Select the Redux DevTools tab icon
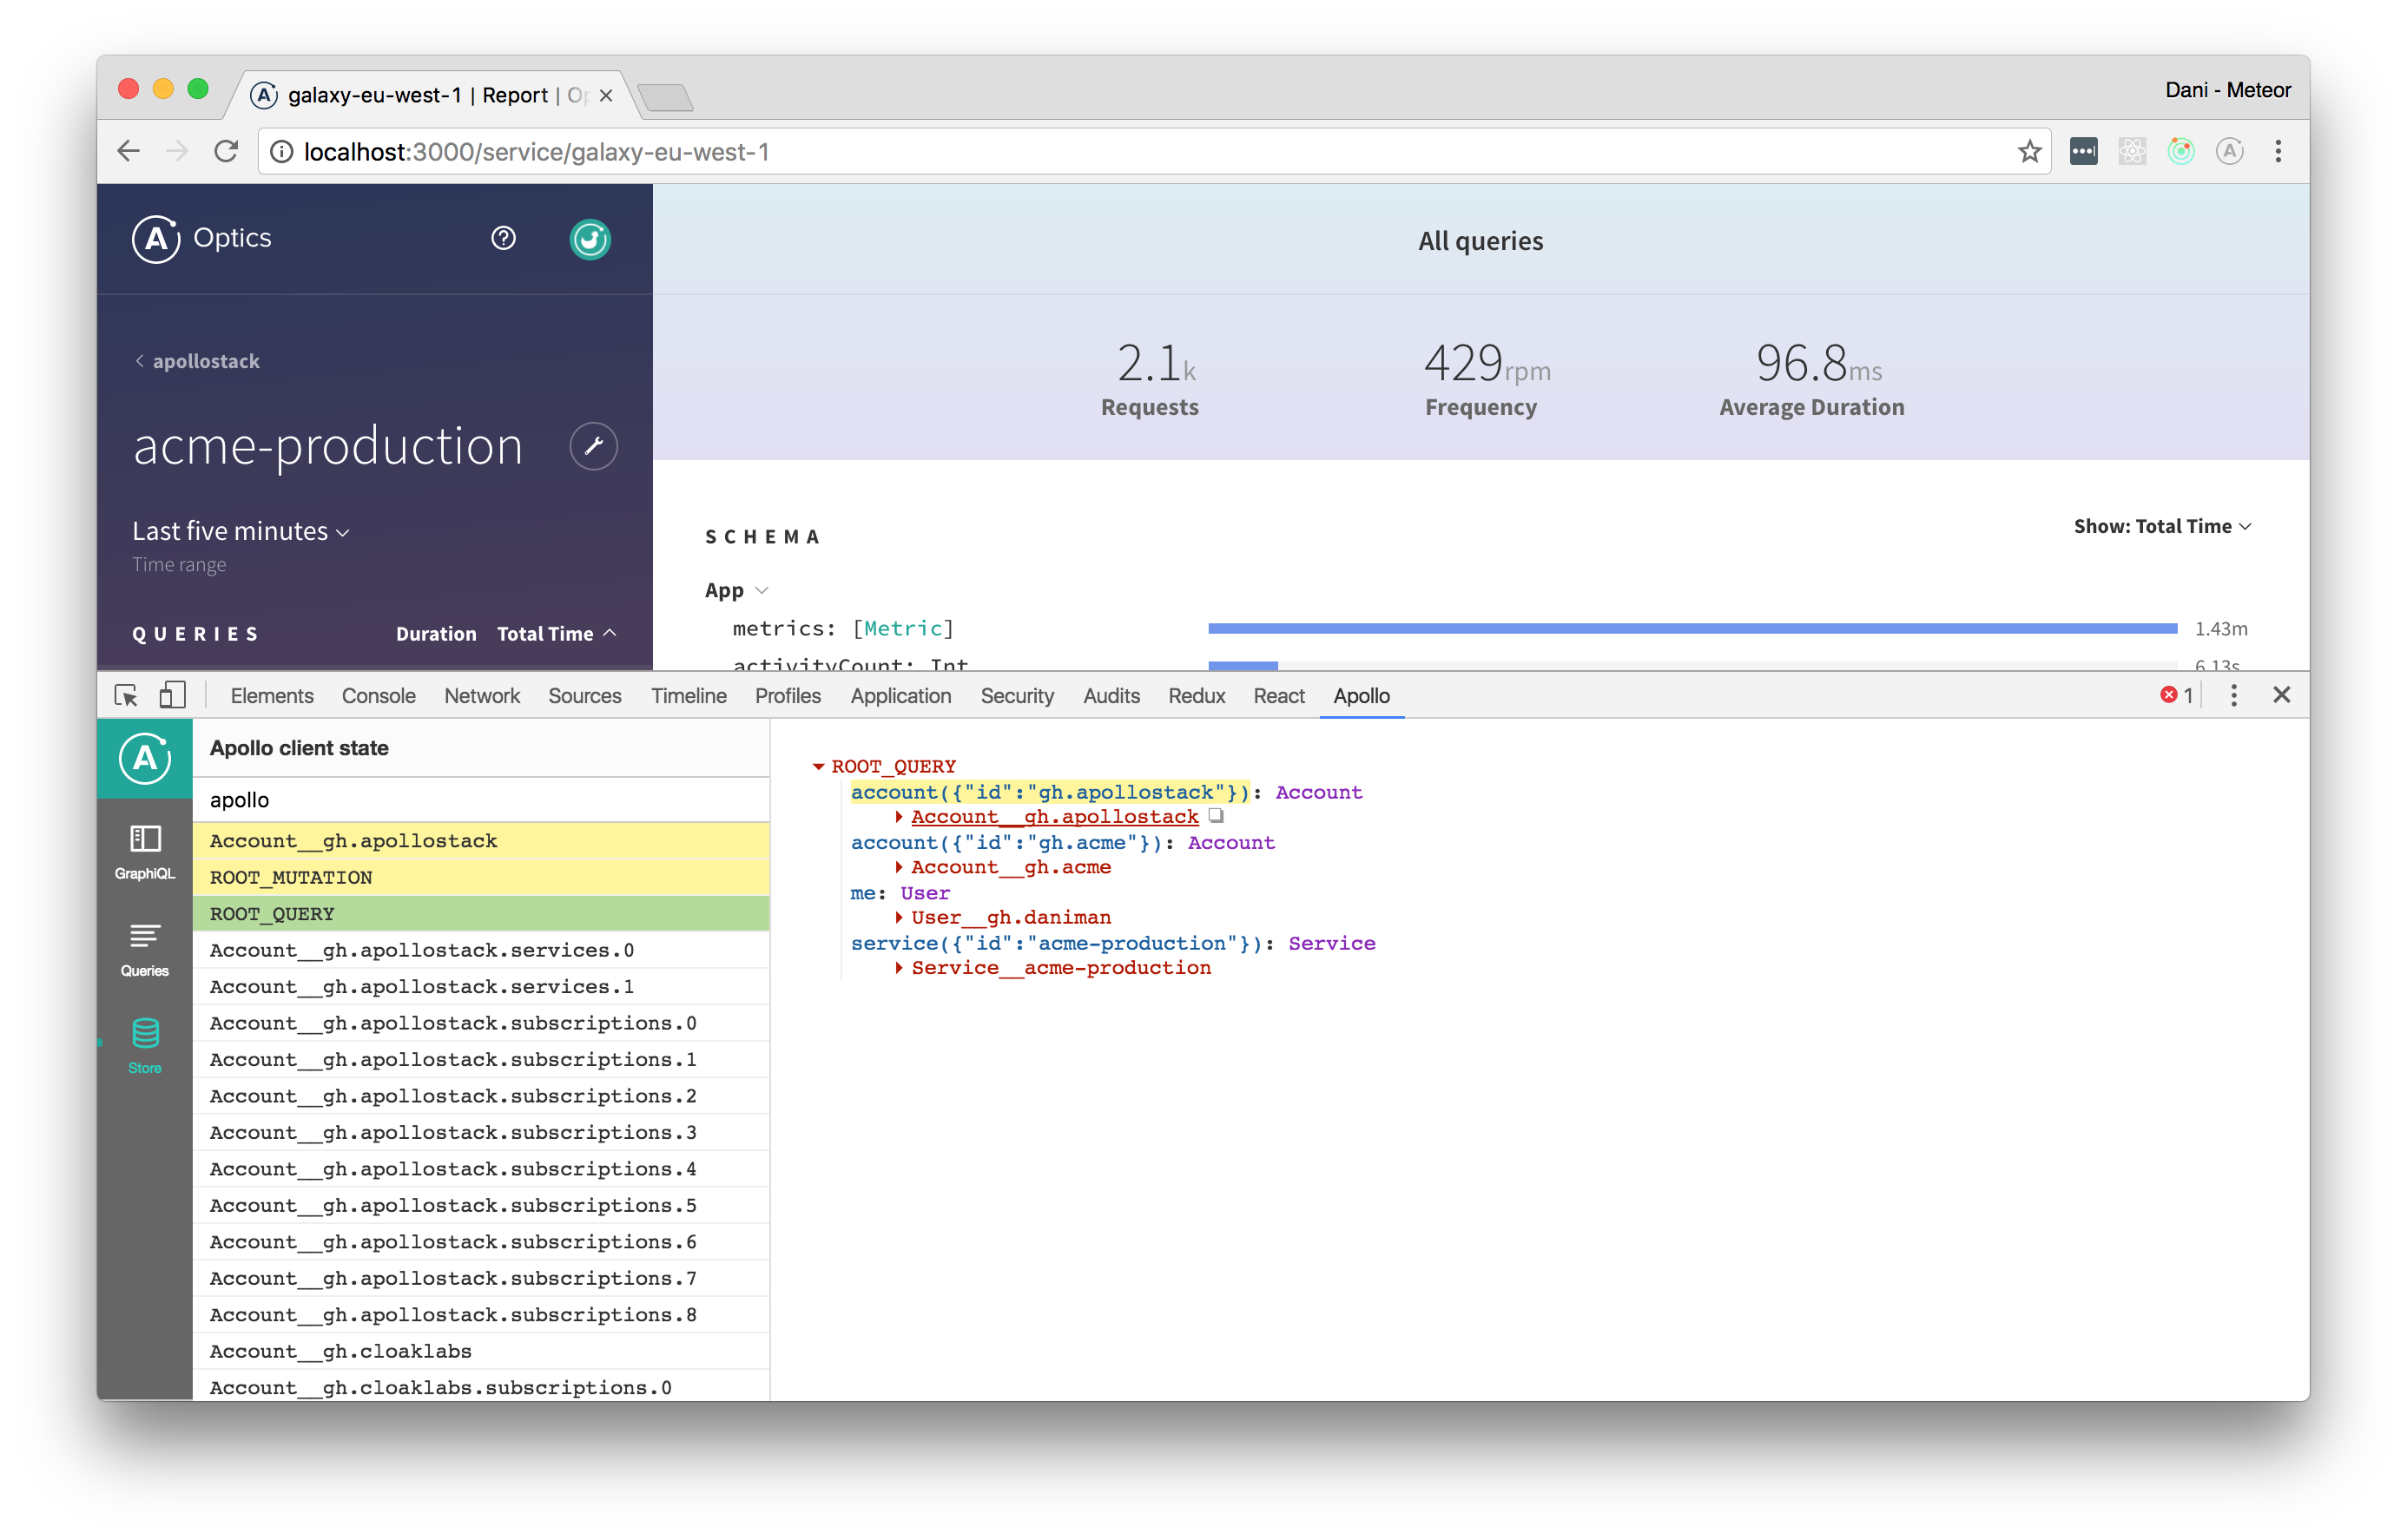2407x1540 pixels. [x=1197, y=696]
